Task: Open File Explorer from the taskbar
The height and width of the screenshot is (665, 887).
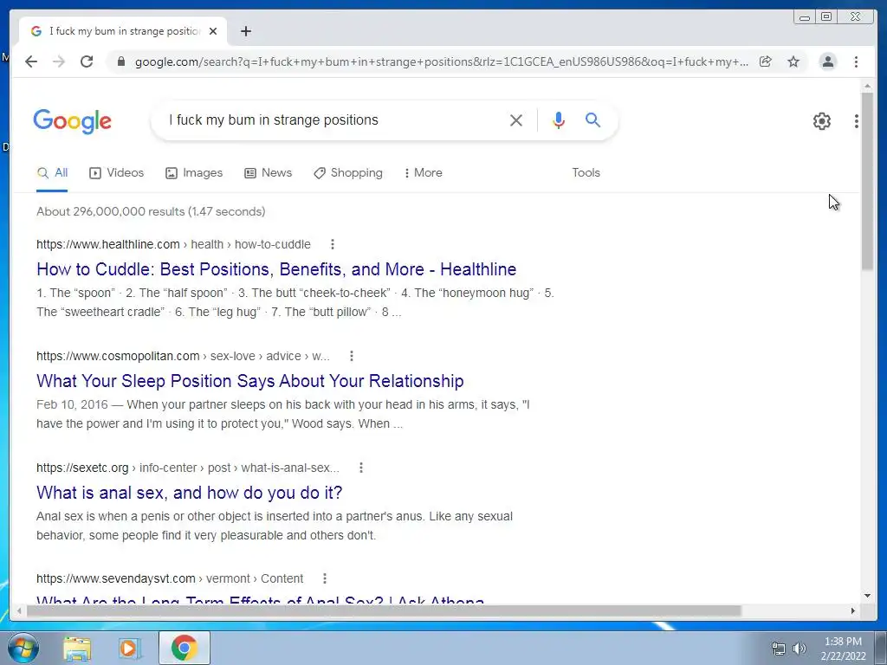Action: click(77, 648)
